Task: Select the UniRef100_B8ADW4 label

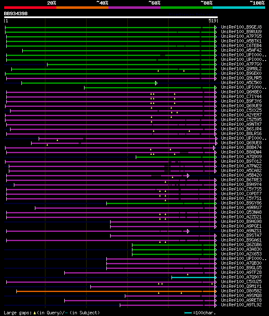Action: 241,152
